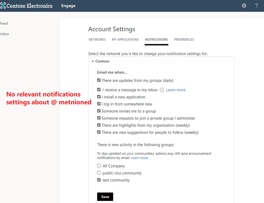Open Inbox in the left sidebar
The height and width of the screenshot is (203, 264).
4,34
